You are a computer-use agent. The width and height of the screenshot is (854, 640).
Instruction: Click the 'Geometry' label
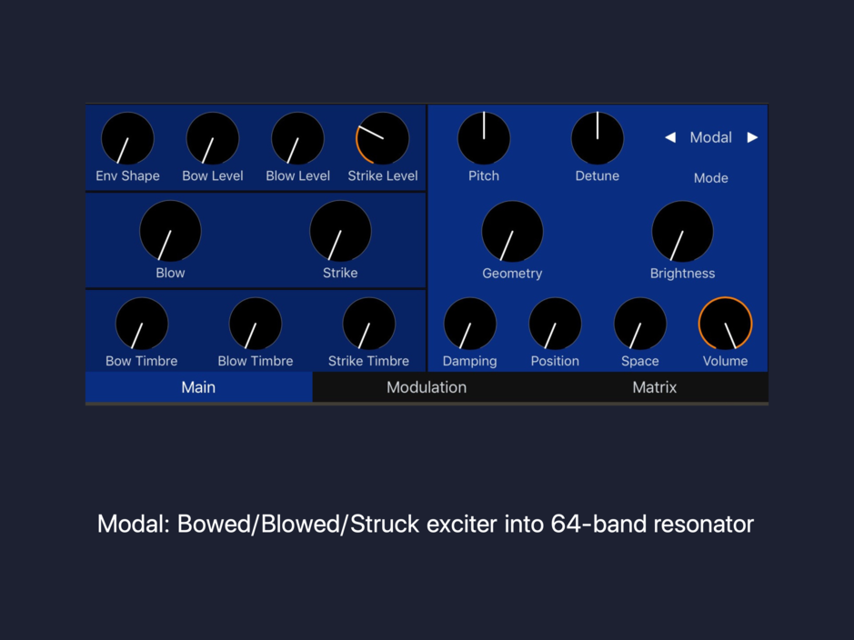512,274
